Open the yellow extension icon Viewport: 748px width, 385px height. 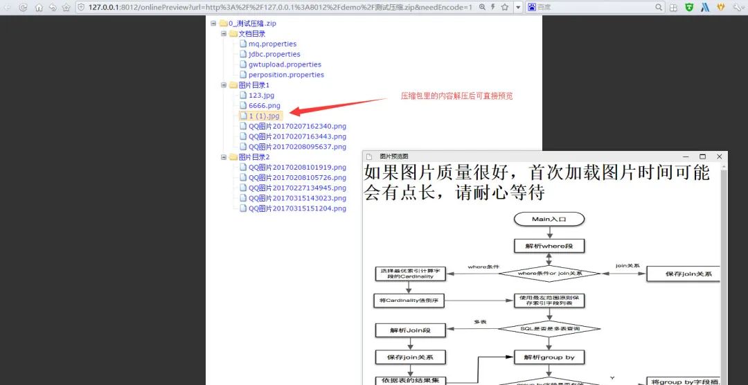(x=721, y=7)
